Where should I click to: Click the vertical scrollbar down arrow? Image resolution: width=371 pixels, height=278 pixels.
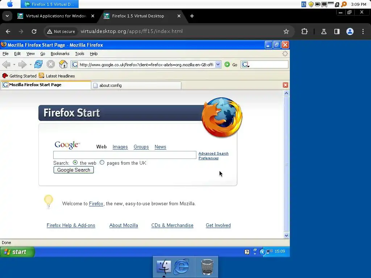[286, 235]
